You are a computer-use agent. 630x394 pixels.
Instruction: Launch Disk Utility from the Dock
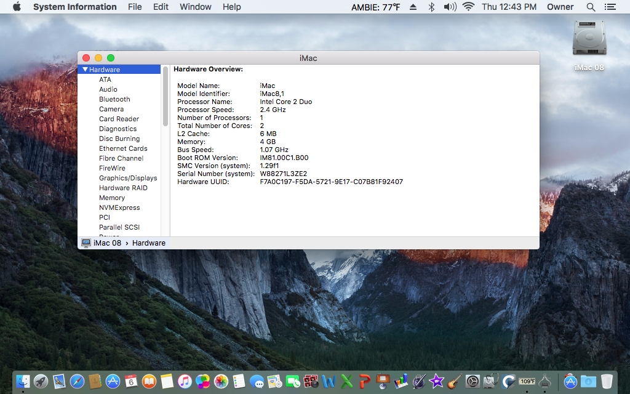click(490, 380)
